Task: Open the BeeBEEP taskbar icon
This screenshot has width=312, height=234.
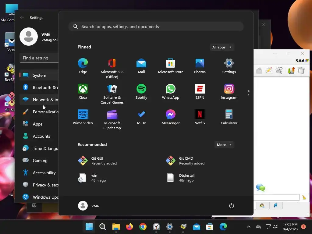Action: [183, 227]
